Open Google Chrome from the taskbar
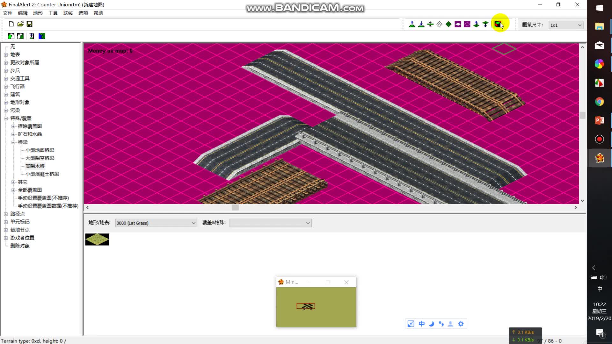Image resolution: width=612 pixels, height=344 pixels. [599, 102]
